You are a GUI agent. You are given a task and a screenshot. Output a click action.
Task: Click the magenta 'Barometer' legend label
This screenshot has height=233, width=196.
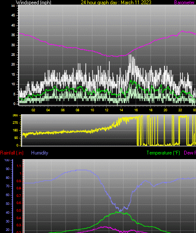184,3
